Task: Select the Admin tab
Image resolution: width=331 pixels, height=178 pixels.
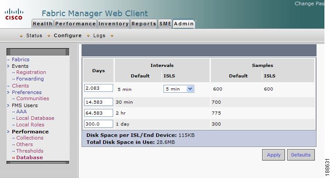Action: [x=184, y=24]
